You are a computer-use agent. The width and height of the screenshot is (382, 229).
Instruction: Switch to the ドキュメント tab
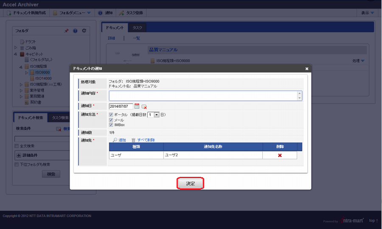point(115,28)
